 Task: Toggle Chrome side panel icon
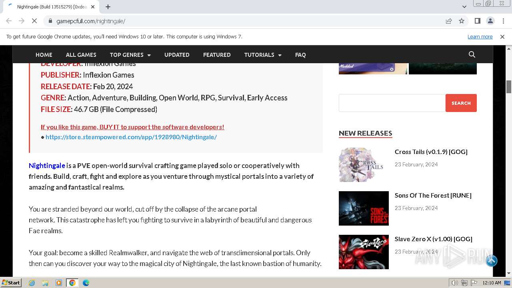click(x=477, y=21)
